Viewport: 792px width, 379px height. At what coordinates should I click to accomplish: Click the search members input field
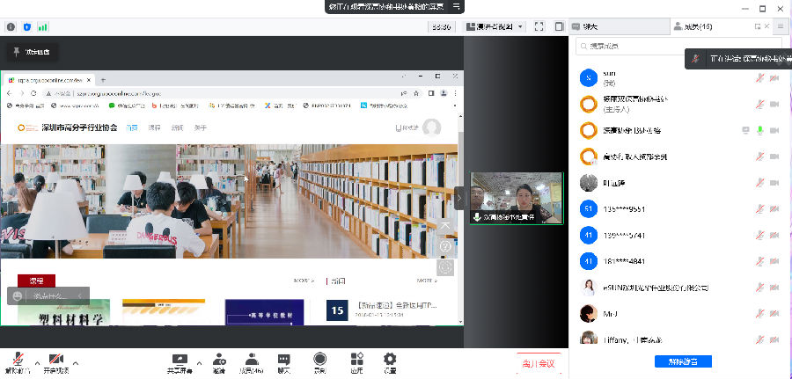point(679,46)
